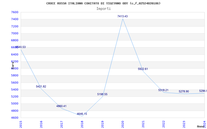The image size is (207, 129).
Task: Click the 2018 x-axis label
Action: (x=82, y=124)
